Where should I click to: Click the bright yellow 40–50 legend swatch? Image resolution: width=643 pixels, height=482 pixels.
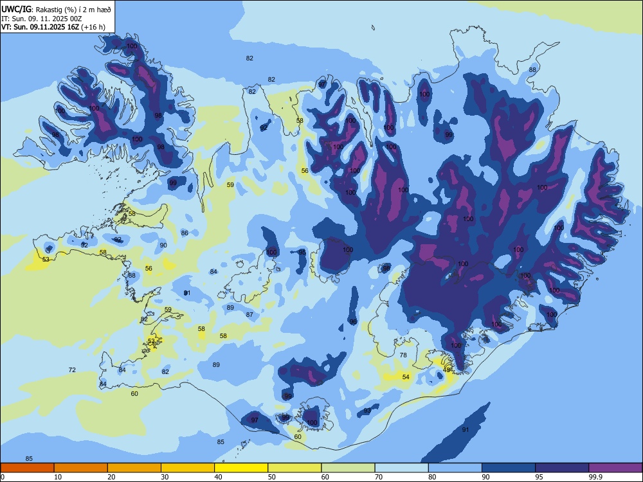pyautogui.click(x=241, y=468)
